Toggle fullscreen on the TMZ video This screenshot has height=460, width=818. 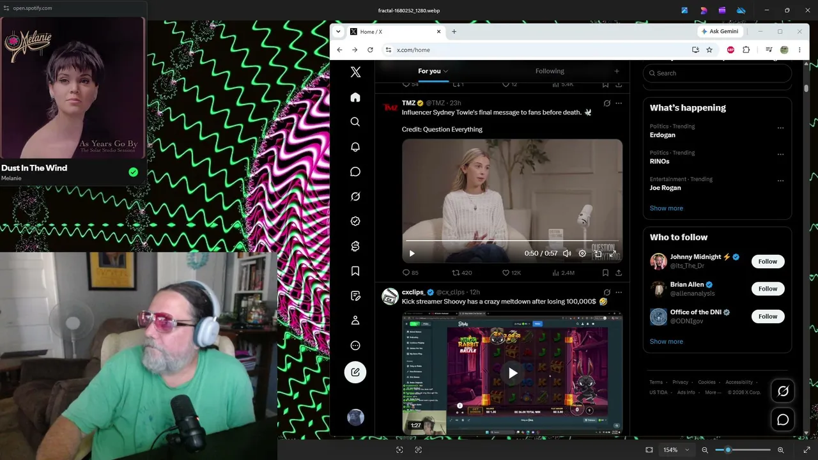(613, 253)
